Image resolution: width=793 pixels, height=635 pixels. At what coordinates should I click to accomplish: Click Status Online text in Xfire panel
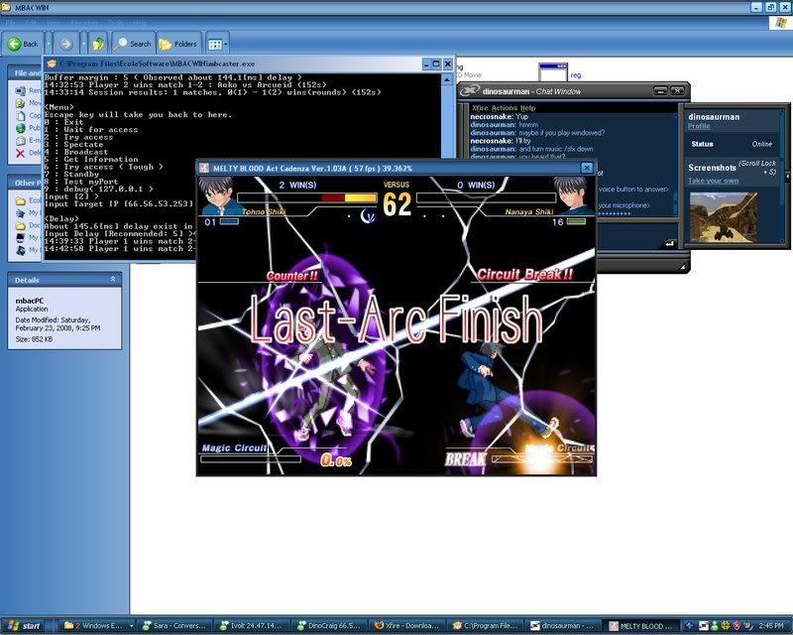[x=732, y=144]
